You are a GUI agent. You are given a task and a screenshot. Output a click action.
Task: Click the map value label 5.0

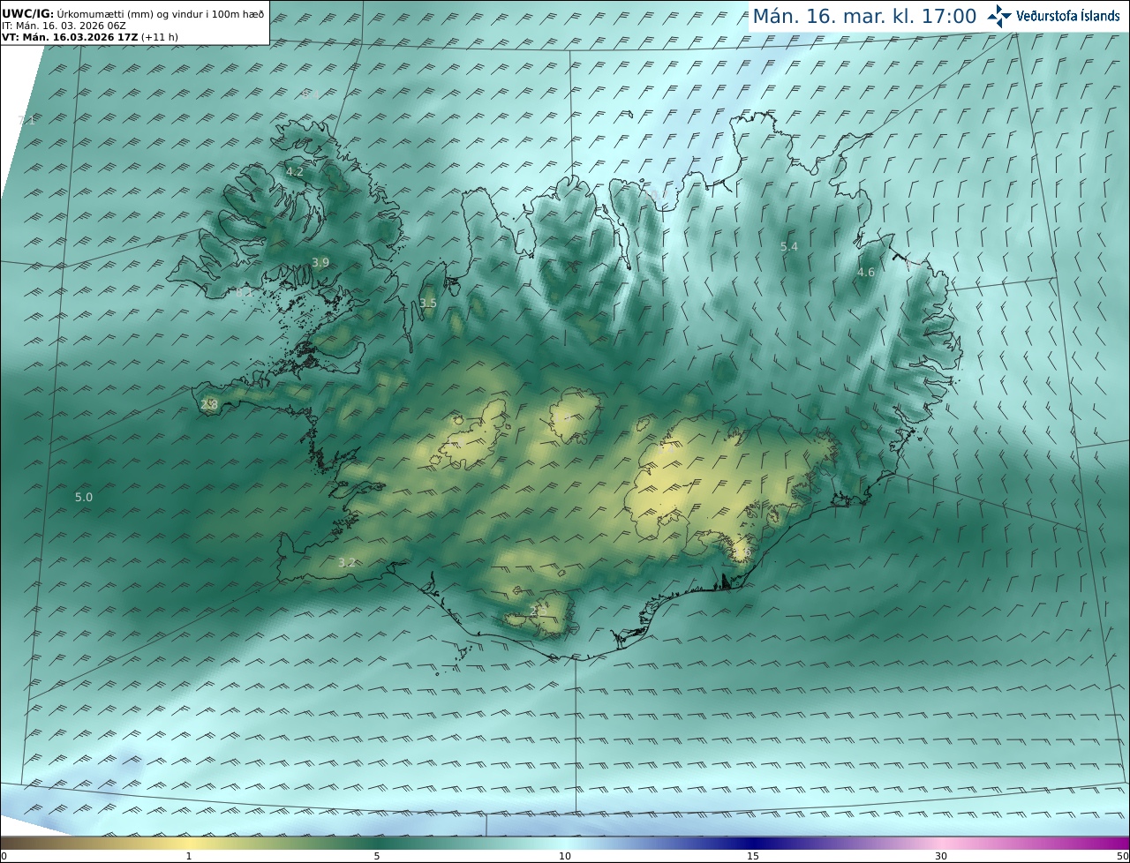pos(84,498)
